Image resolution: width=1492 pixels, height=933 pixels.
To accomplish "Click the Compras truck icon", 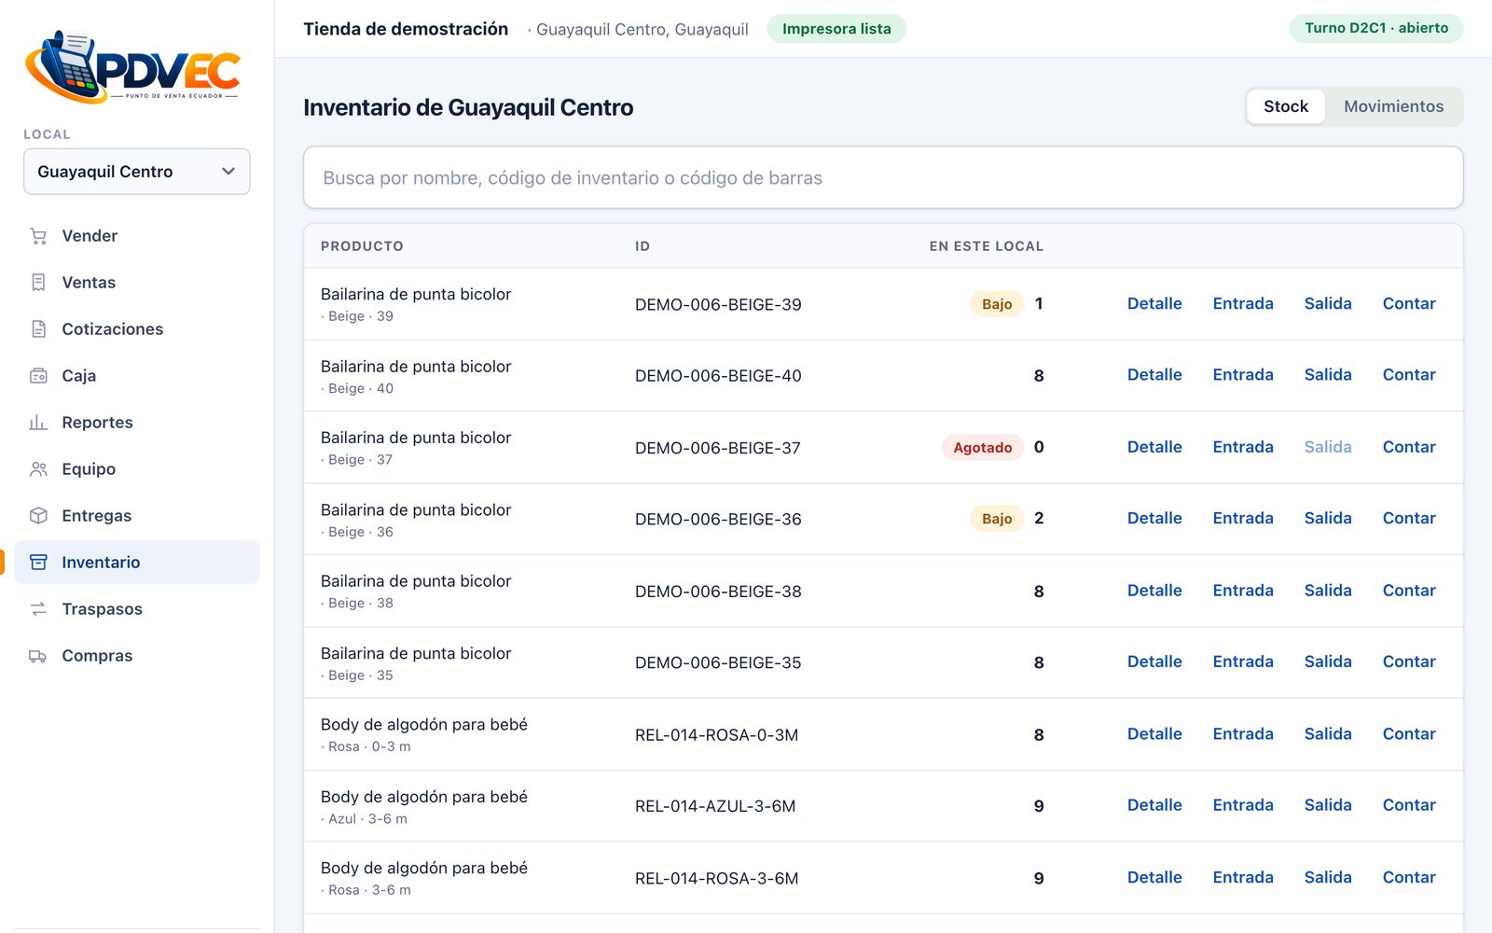I will click(38, 656).
